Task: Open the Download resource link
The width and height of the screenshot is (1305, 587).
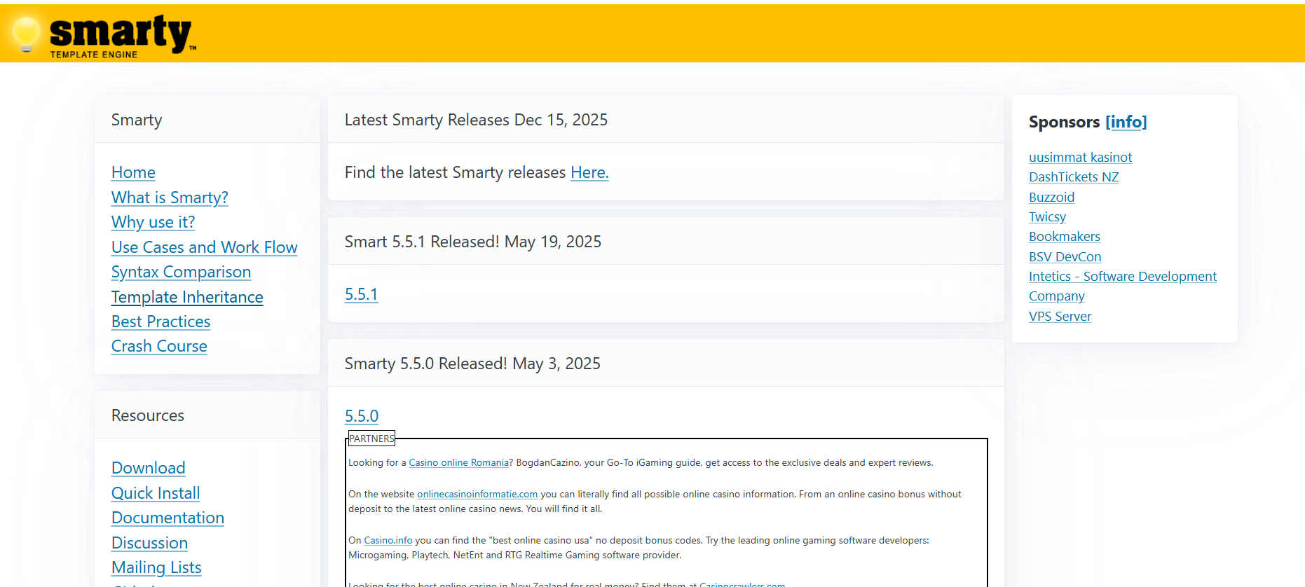Action: click(148, 468)
